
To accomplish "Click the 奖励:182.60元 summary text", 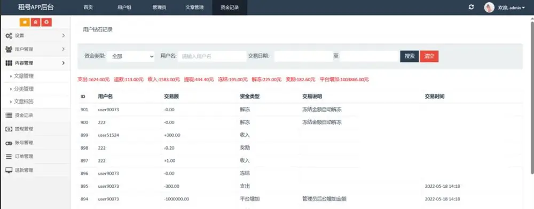I will pos(300,80).
